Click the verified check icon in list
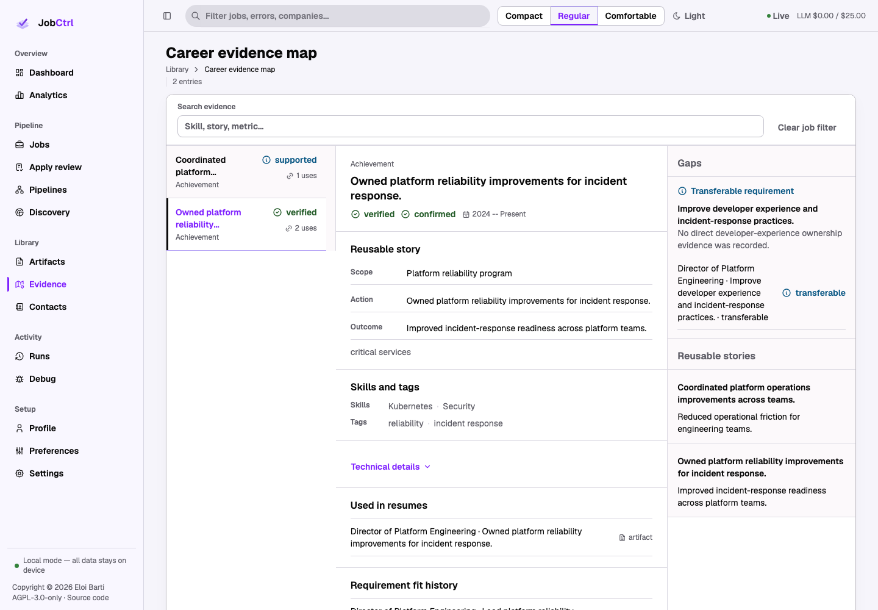878x610 pixels. [277, 212]
